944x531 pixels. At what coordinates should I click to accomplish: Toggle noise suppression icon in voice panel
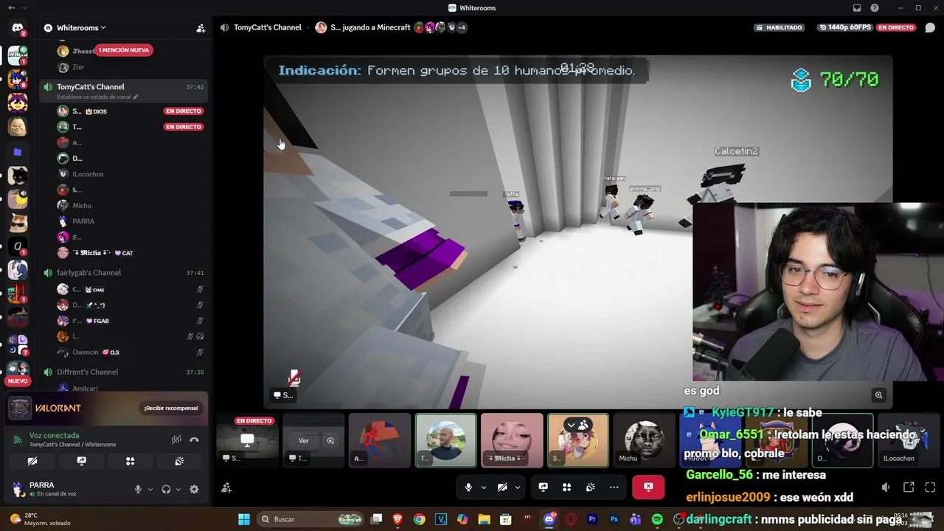pyautogui.click(x=176, y=440)
